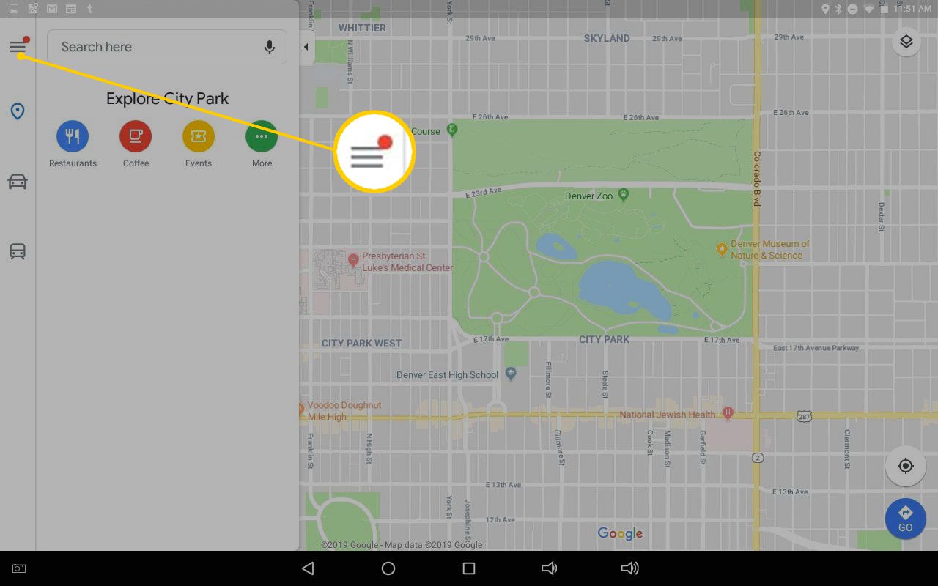Click SKYLAND neighborhood label
Screen dimensions: 938x586
(x=607, y=38)
